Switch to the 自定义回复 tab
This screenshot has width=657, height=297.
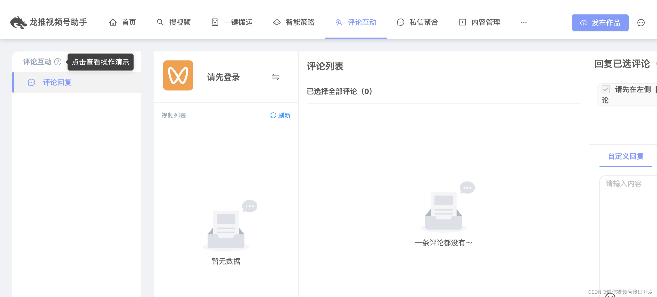[626, 156]
